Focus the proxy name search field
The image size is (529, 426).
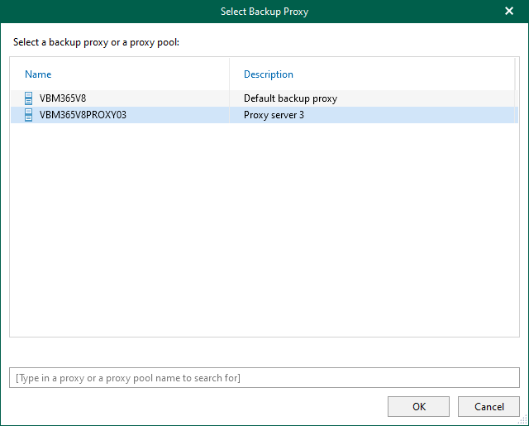pos(264,378)
